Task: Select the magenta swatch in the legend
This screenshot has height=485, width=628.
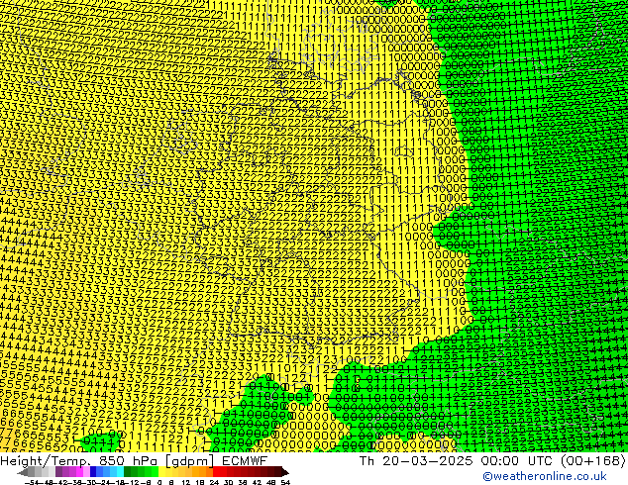Action: 79,472
